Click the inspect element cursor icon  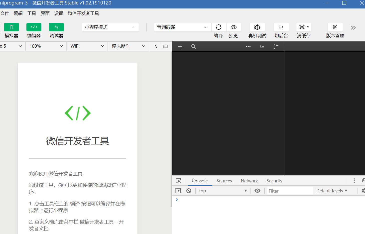point(178,181)
